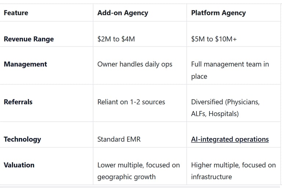Select the $5M to $10M+ cell
This screenshot has height=188, width=282.
(214, 39)
